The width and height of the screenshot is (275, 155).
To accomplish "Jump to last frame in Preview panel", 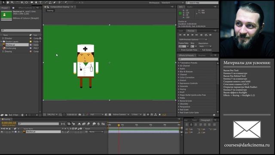I will click(197, 35).
